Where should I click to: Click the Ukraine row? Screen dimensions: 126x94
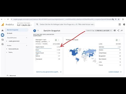coord(110,50)
